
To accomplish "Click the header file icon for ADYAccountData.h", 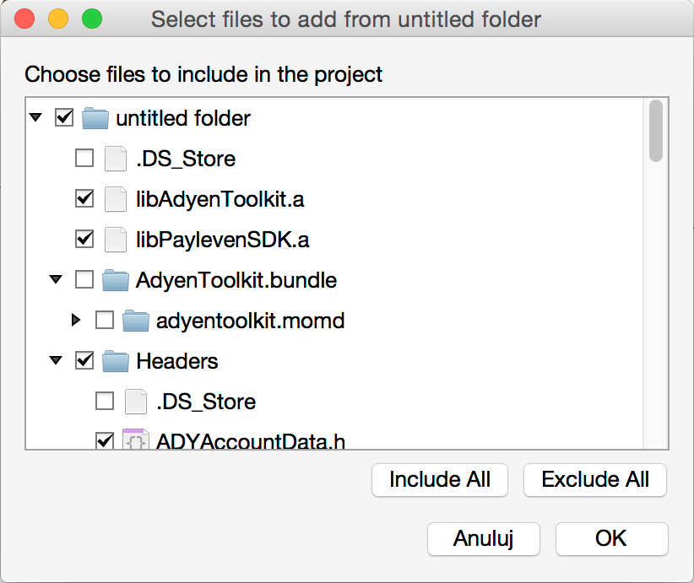I will tap(135, 440).
